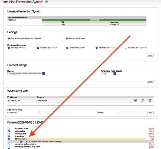Collapse dshield.rules with Hide link
This screenshot has height=149, width=161.
(152, 139)
